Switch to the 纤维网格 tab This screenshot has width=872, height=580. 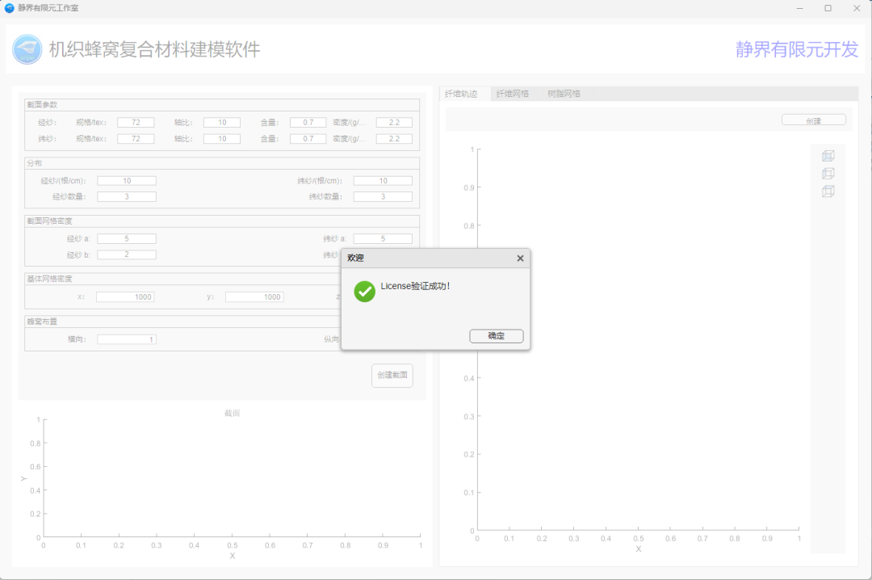513,94
